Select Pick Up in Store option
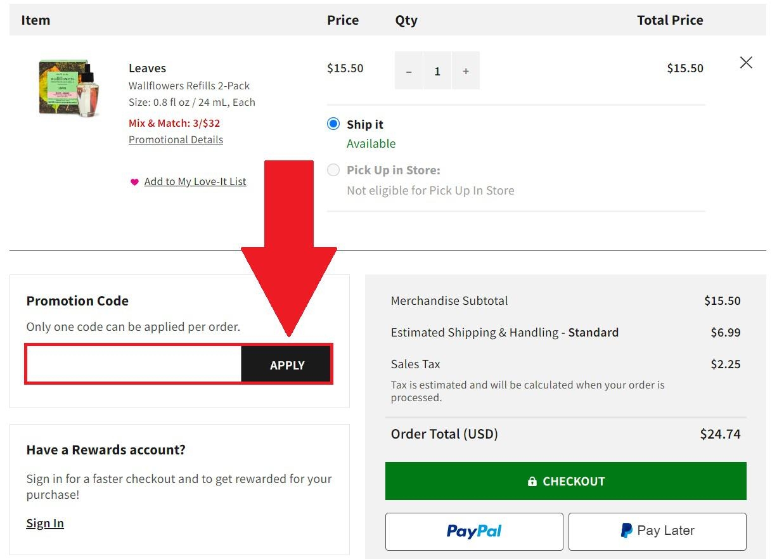This screenshot has width=784, height=559. pos(333,170)
